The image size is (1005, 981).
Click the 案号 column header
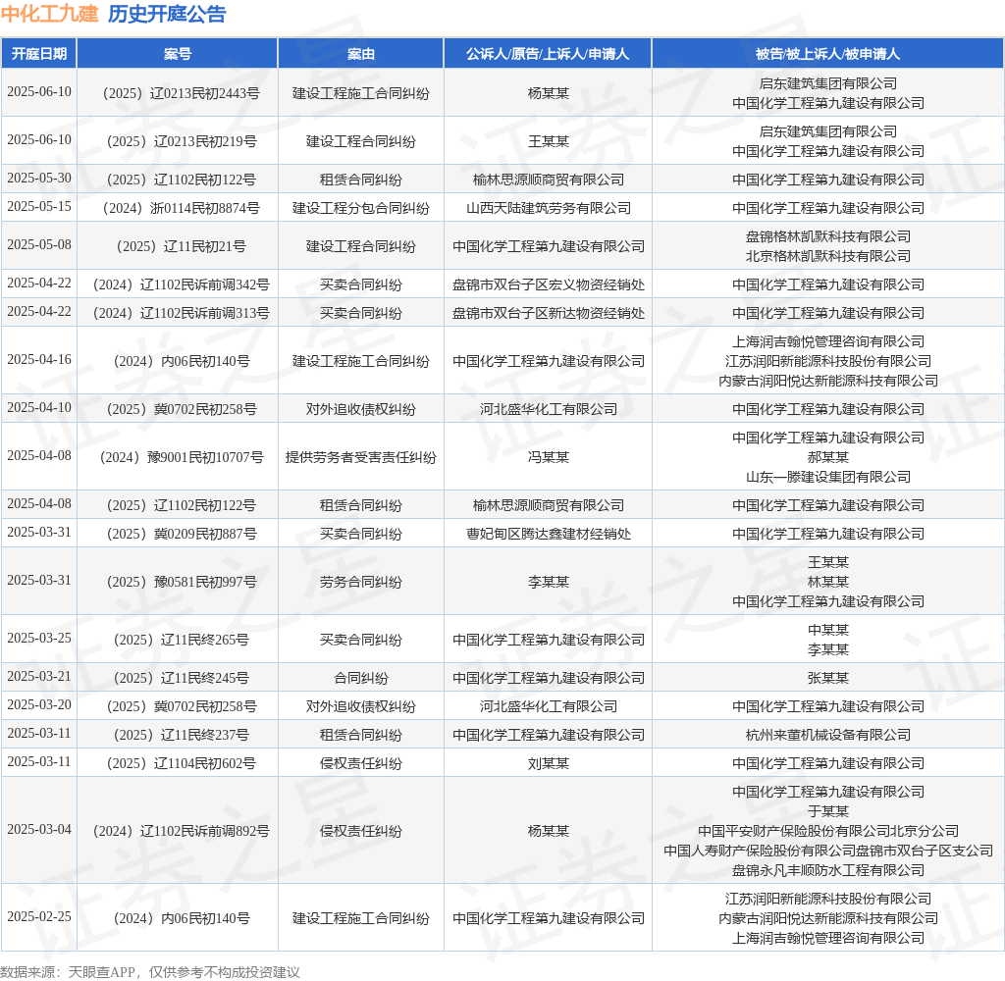(x=178, y=54)
